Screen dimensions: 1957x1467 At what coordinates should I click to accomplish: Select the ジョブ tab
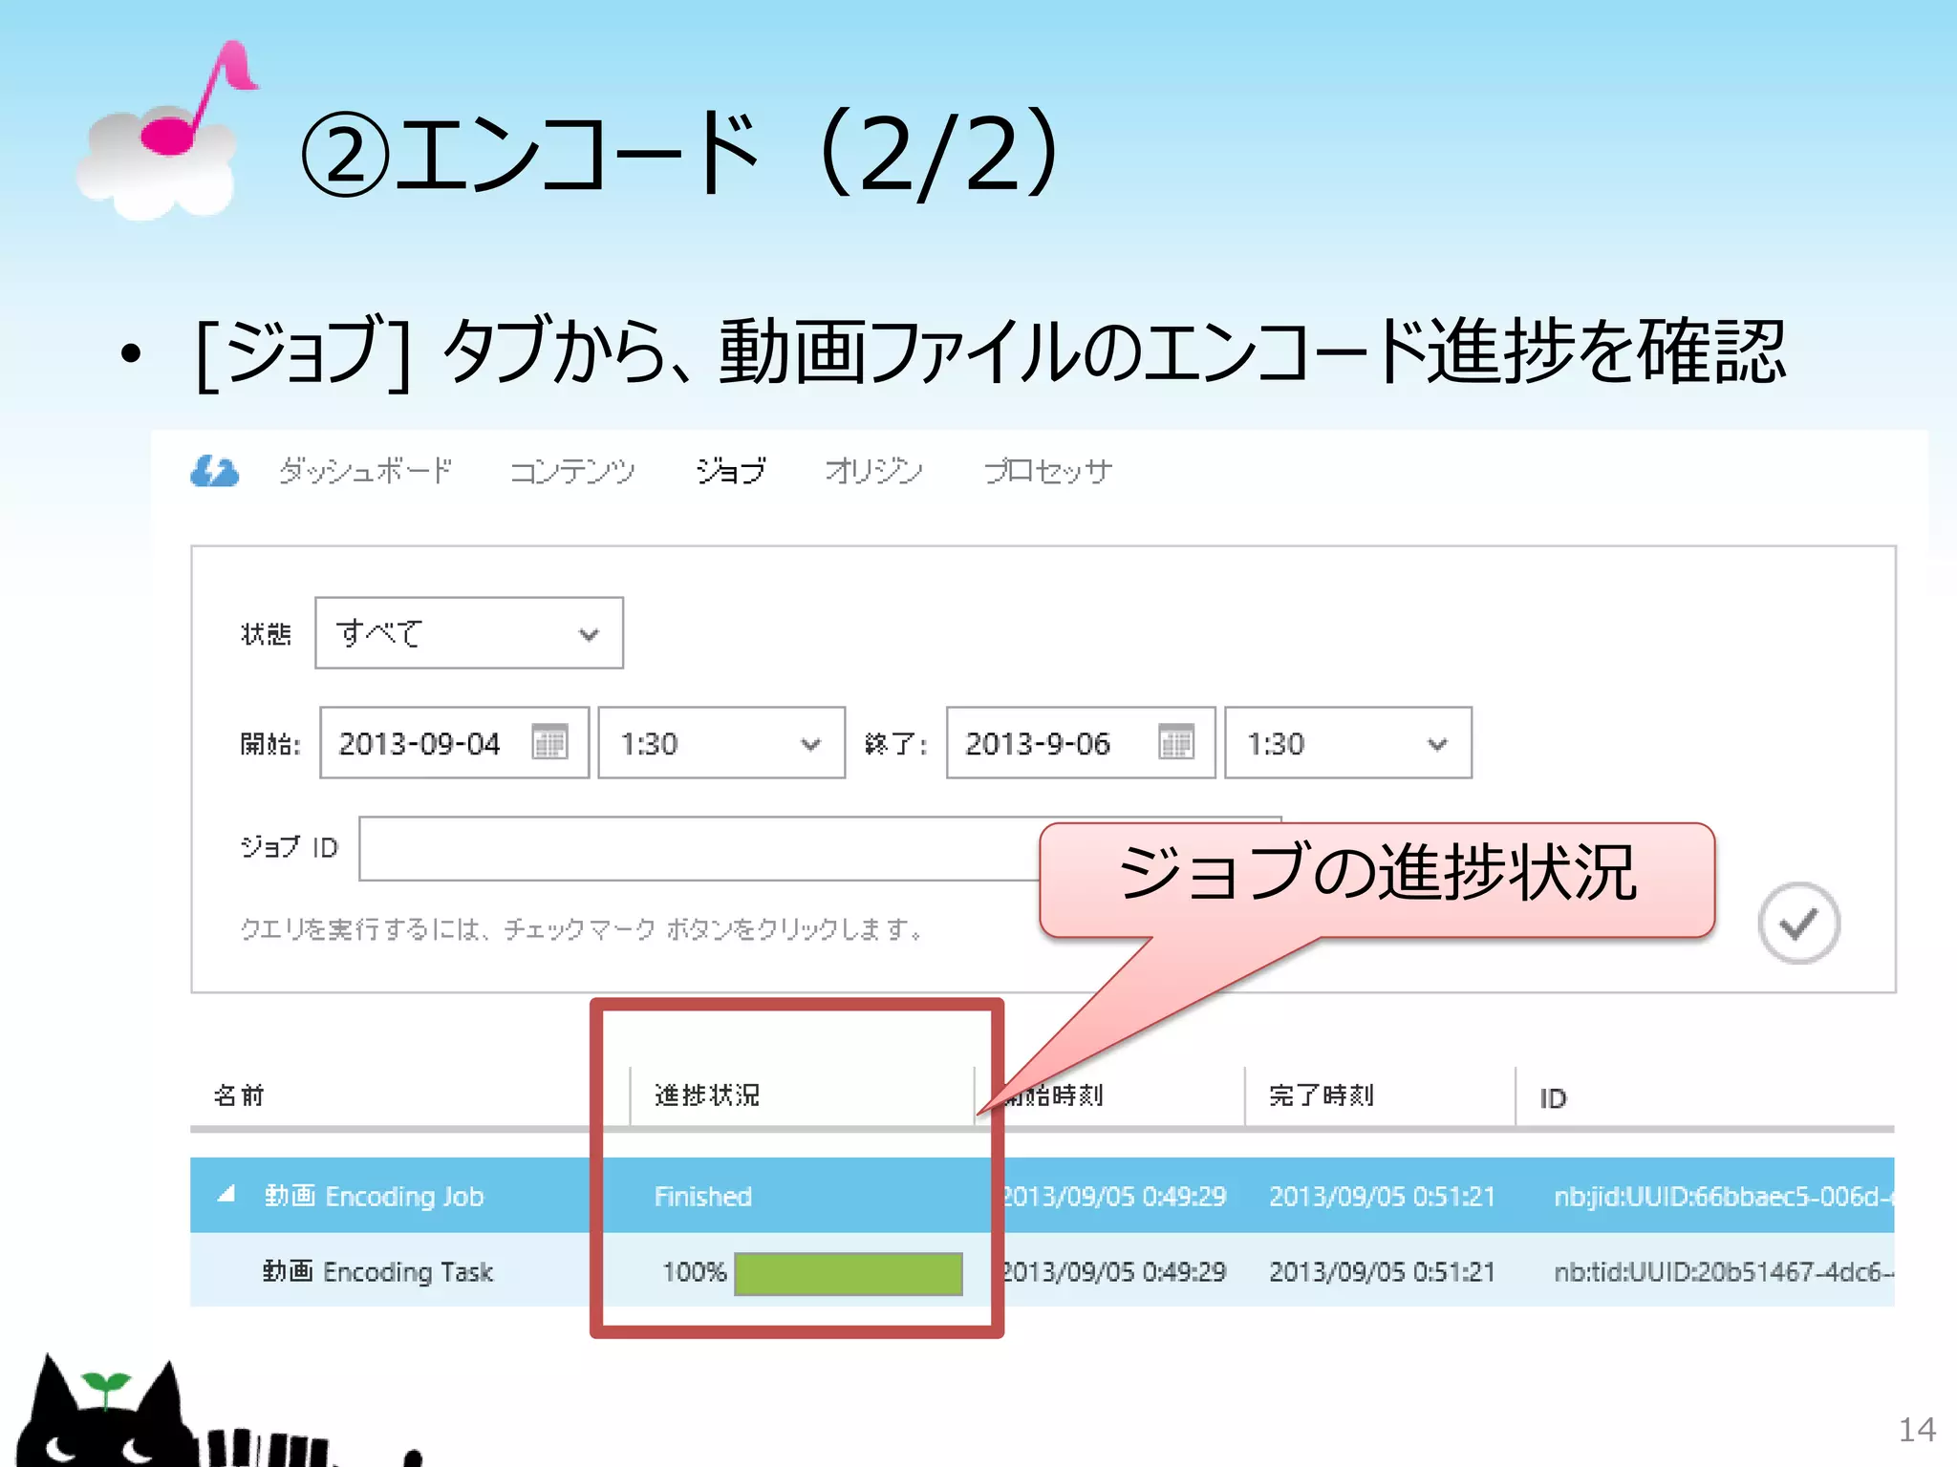731,471
